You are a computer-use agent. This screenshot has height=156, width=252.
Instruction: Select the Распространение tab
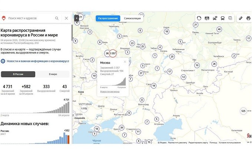point(108,18)
